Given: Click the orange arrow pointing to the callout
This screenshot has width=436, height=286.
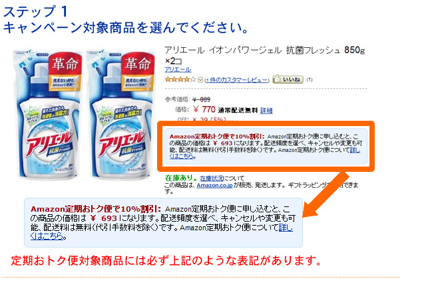Looking at the screenshot, I should [326, 195].
